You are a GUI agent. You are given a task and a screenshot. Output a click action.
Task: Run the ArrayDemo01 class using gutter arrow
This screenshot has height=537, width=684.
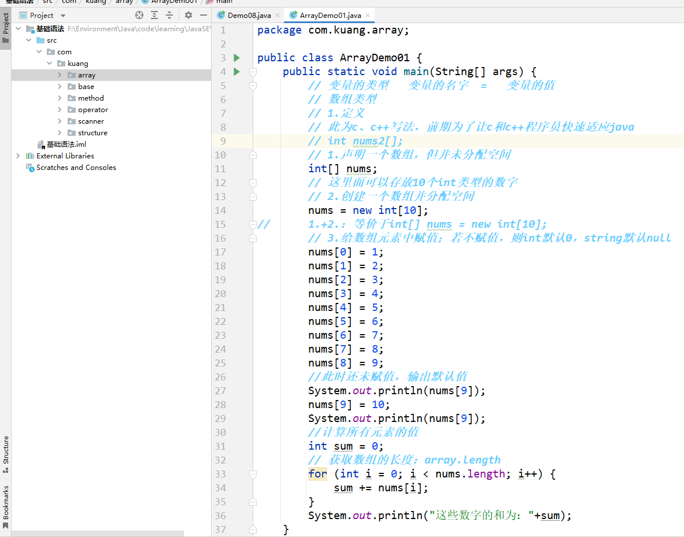237,58
